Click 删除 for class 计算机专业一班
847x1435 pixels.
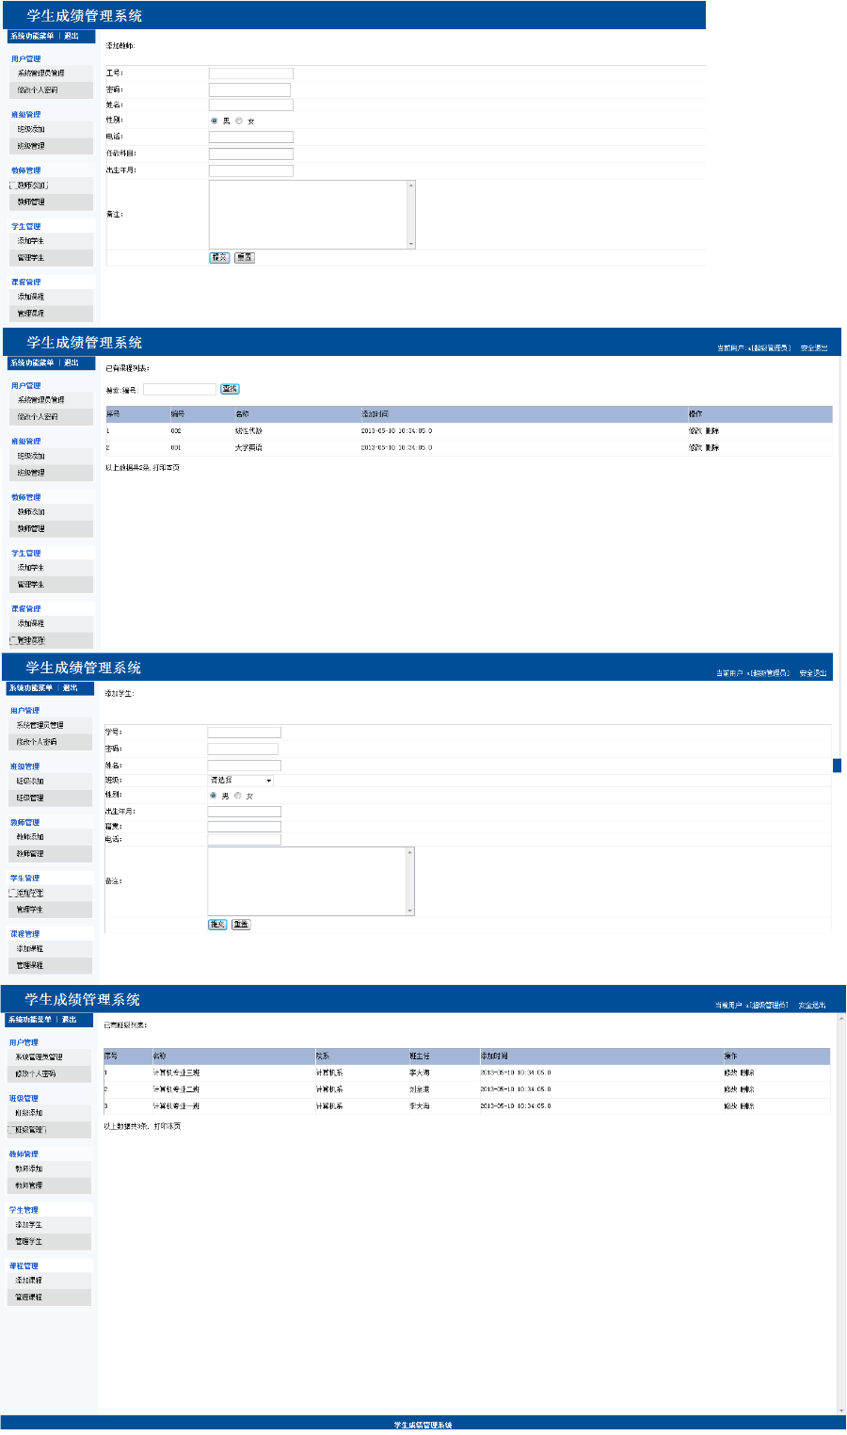point(747,1106)
